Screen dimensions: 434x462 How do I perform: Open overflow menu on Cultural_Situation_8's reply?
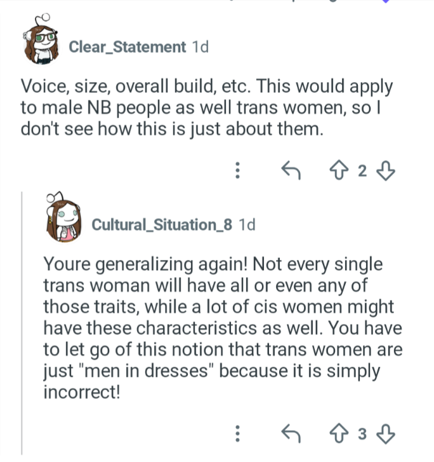(x=238, y=433)
